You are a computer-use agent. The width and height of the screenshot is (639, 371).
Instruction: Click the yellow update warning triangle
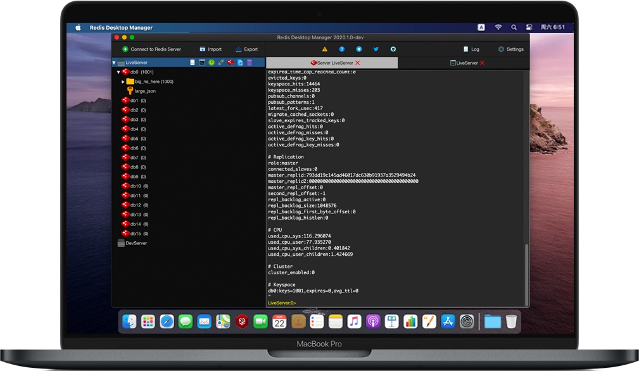tap(324, 49)
